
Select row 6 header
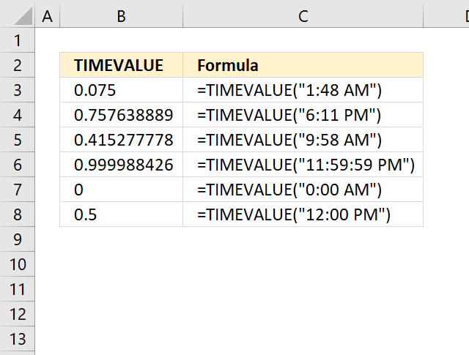click(18, 165)
